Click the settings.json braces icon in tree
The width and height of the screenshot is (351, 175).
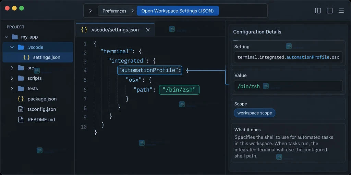tap(26, 57)
